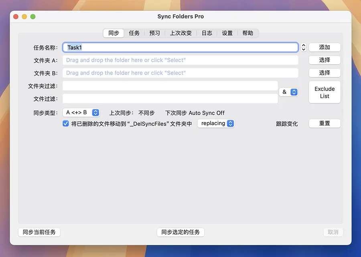The image size is (361, 257).
Task: Open the & filter operator dropdown
Action: [288, 92]
